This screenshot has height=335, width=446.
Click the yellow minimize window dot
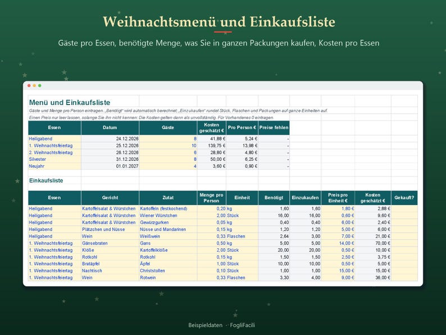coord(34,85)
